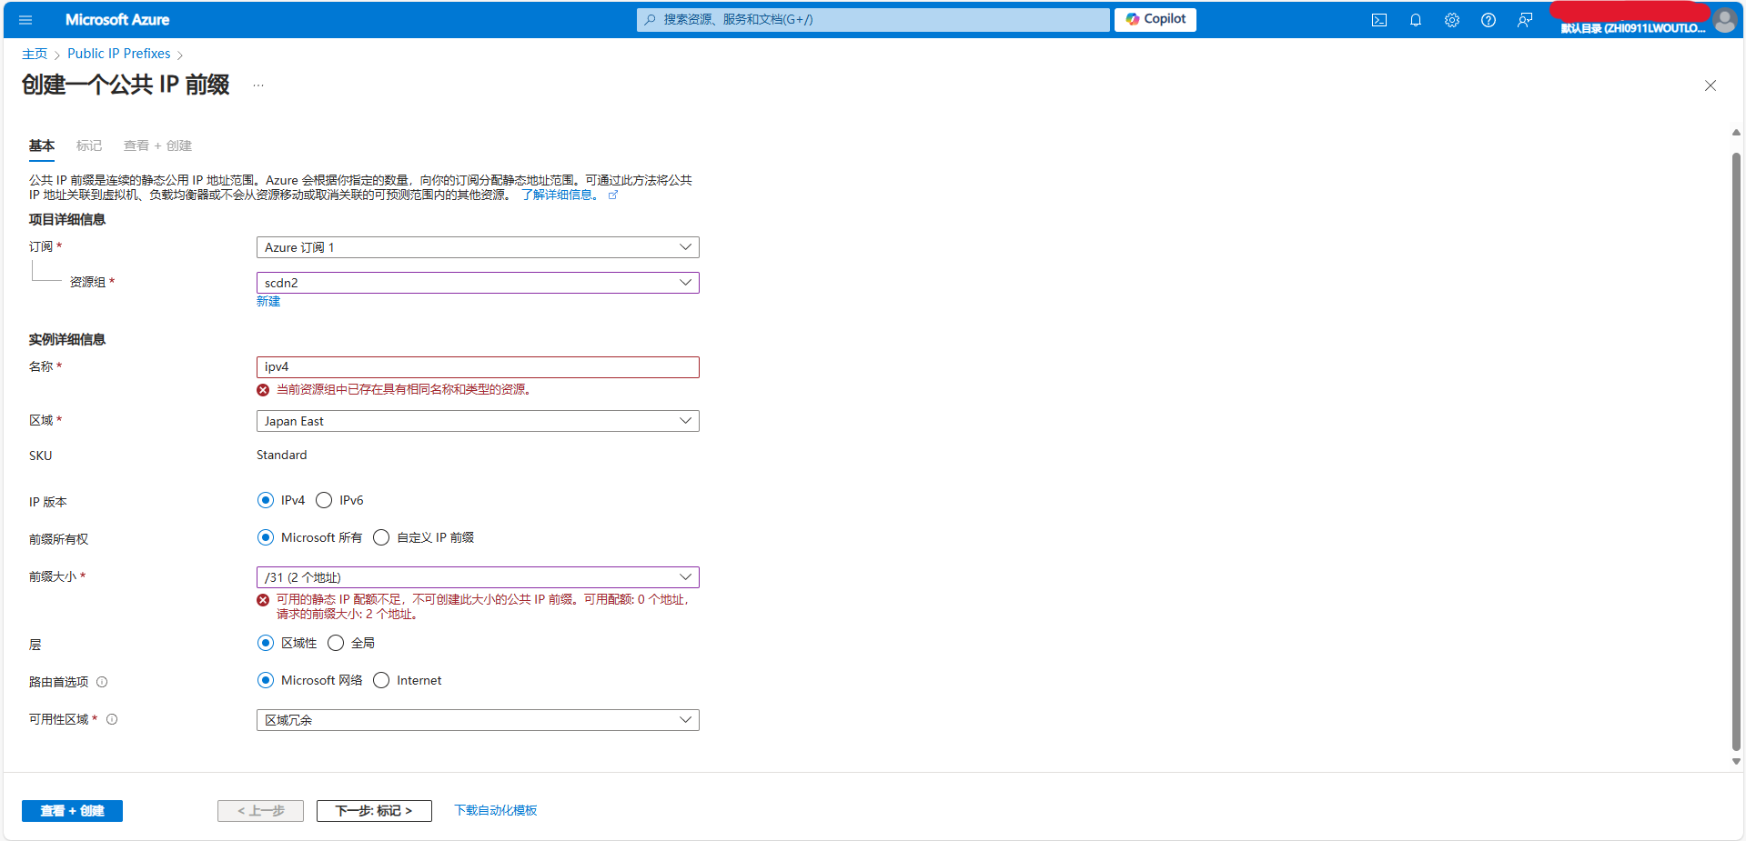Click the Copilot button
Viewport: 1746px width, 841px height.
click(x=1156, y=19)
